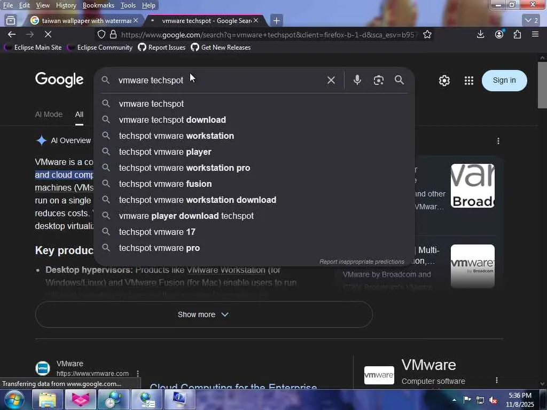
Task: Open the Bookmarks menu
Action: (x=98, y=5)
